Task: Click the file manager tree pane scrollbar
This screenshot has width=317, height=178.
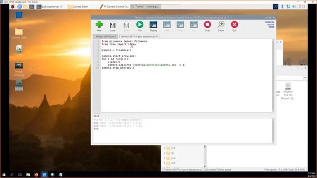Action: point(205,156)
